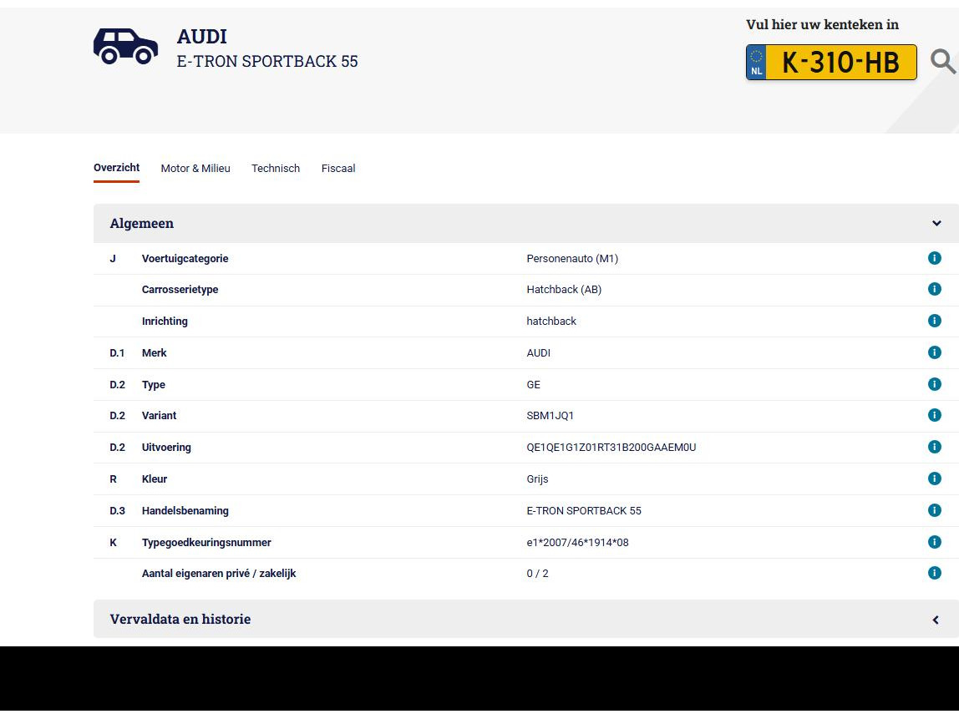Click info icon beside Variant SBM1JQ1
Screen dimensions: 959x719
click(x=935, y=415)
